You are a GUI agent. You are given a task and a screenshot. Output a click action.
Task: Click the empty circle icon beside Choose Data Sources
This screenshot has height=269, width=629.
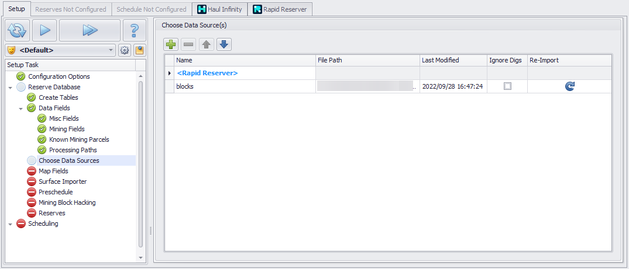tap(31, 160)
